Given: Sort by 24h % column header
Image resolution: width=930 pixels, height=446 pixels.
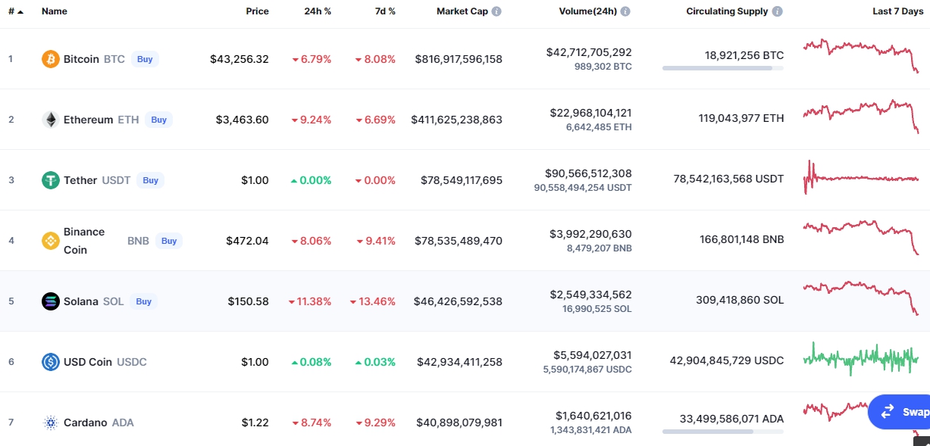Looking at the screenshot, I should tap(317, 12).
